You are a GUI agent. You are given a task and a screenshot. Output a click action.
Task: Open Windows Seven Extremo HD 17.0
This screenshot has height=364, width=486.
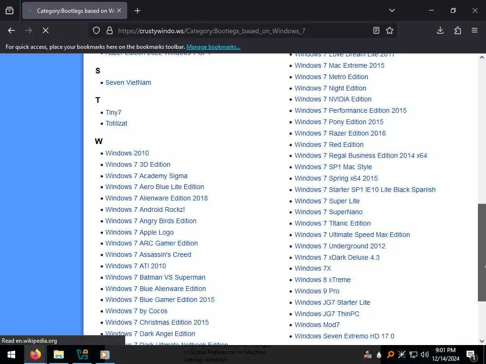coord(345,336)
